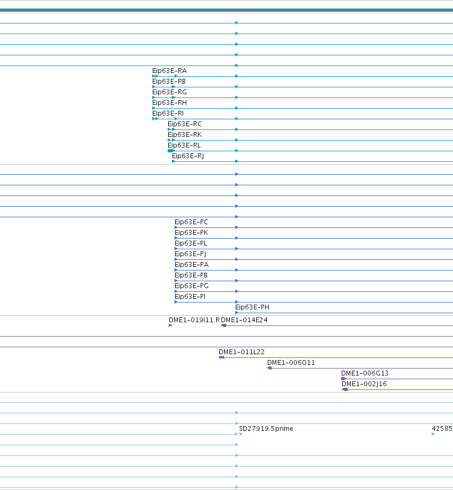
Task: Select the Eip63E-PA protein label
Action: (x=192, y=265)
